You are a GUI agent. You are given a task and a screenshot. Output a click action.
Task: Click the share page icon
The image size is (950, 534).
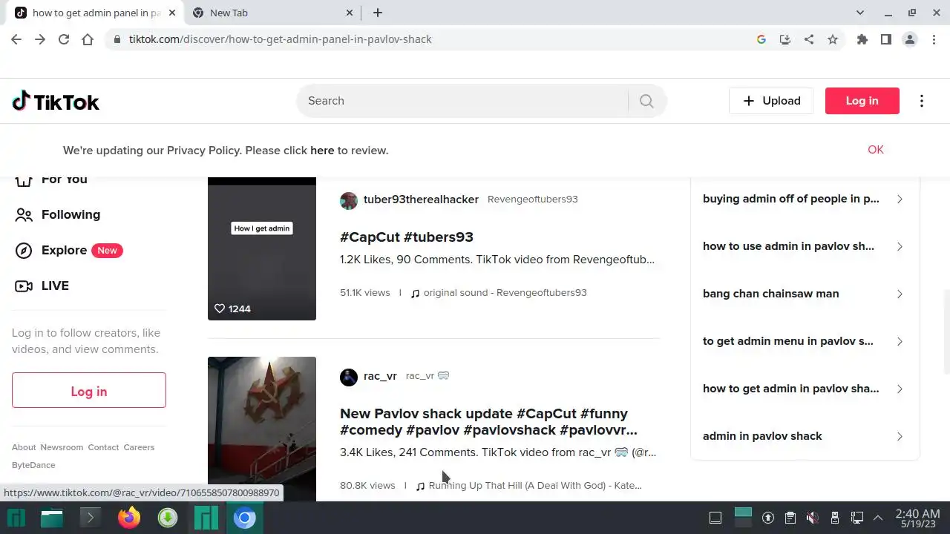pyautogui.click(x=809, y=39)
